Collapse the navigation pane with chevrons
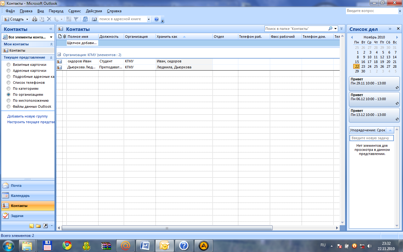 tap(51, 29)
